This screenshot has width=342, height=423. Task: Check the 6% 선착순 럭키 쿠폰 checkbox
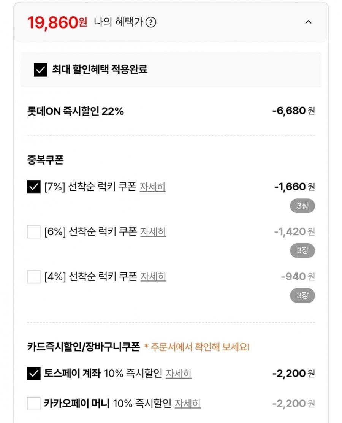point(34,232)
